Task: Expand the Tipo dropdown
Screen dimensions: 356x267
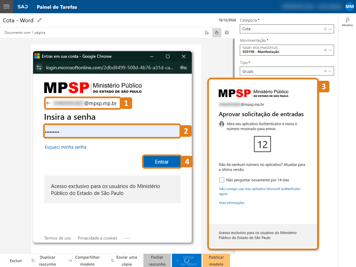Action: [330, 71]
